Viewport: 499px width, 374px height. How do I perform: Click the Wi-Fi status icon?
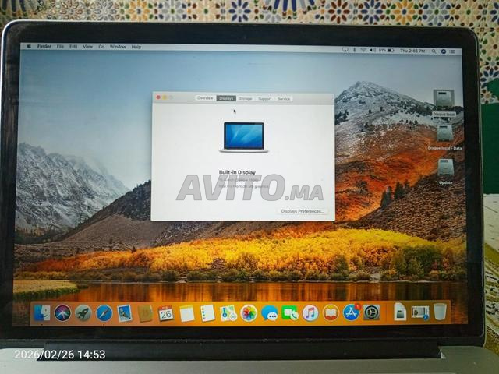(x=363, y=50)
